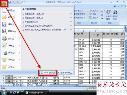Viewport: 127px width, 95px height.
Task: Click the 准备(E) prepare document icon
Action: pyautogui.click(x=4, y=46)
